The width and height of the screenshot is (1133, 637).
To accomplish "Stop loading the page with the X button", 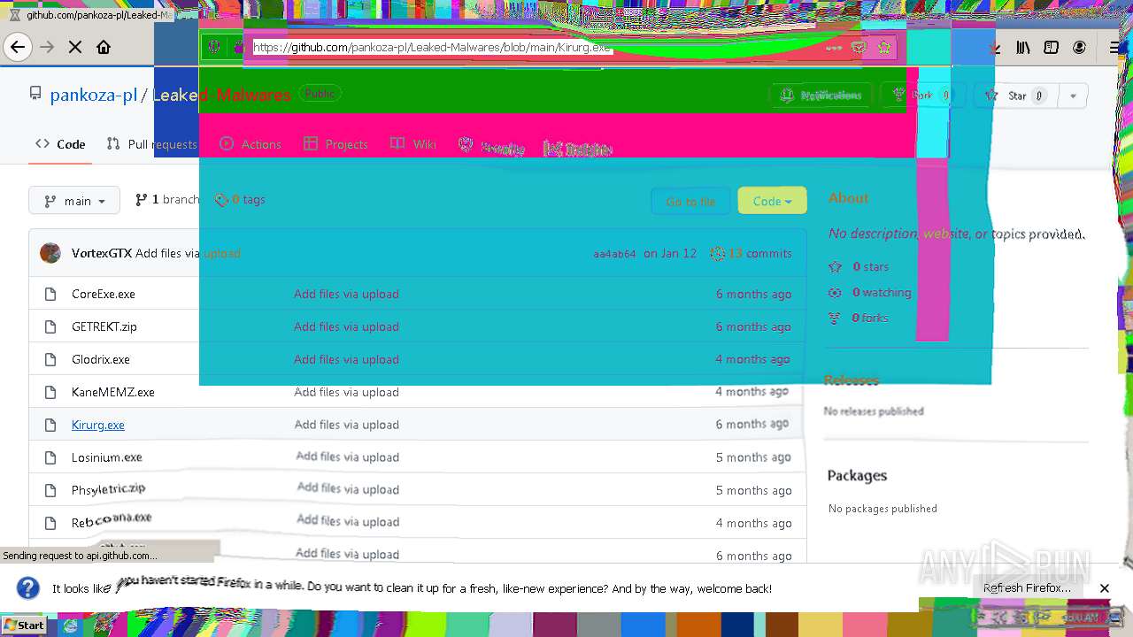I will pyautogui.click(x=75, y=47).
